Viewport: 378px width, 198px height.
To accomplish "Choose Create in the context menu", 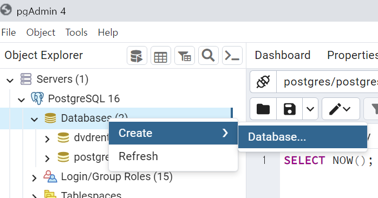I will pyautogui.click(x=173, y=133).
